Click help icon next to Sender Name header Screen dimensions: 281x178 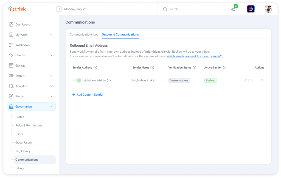click(x=152, y=67)
